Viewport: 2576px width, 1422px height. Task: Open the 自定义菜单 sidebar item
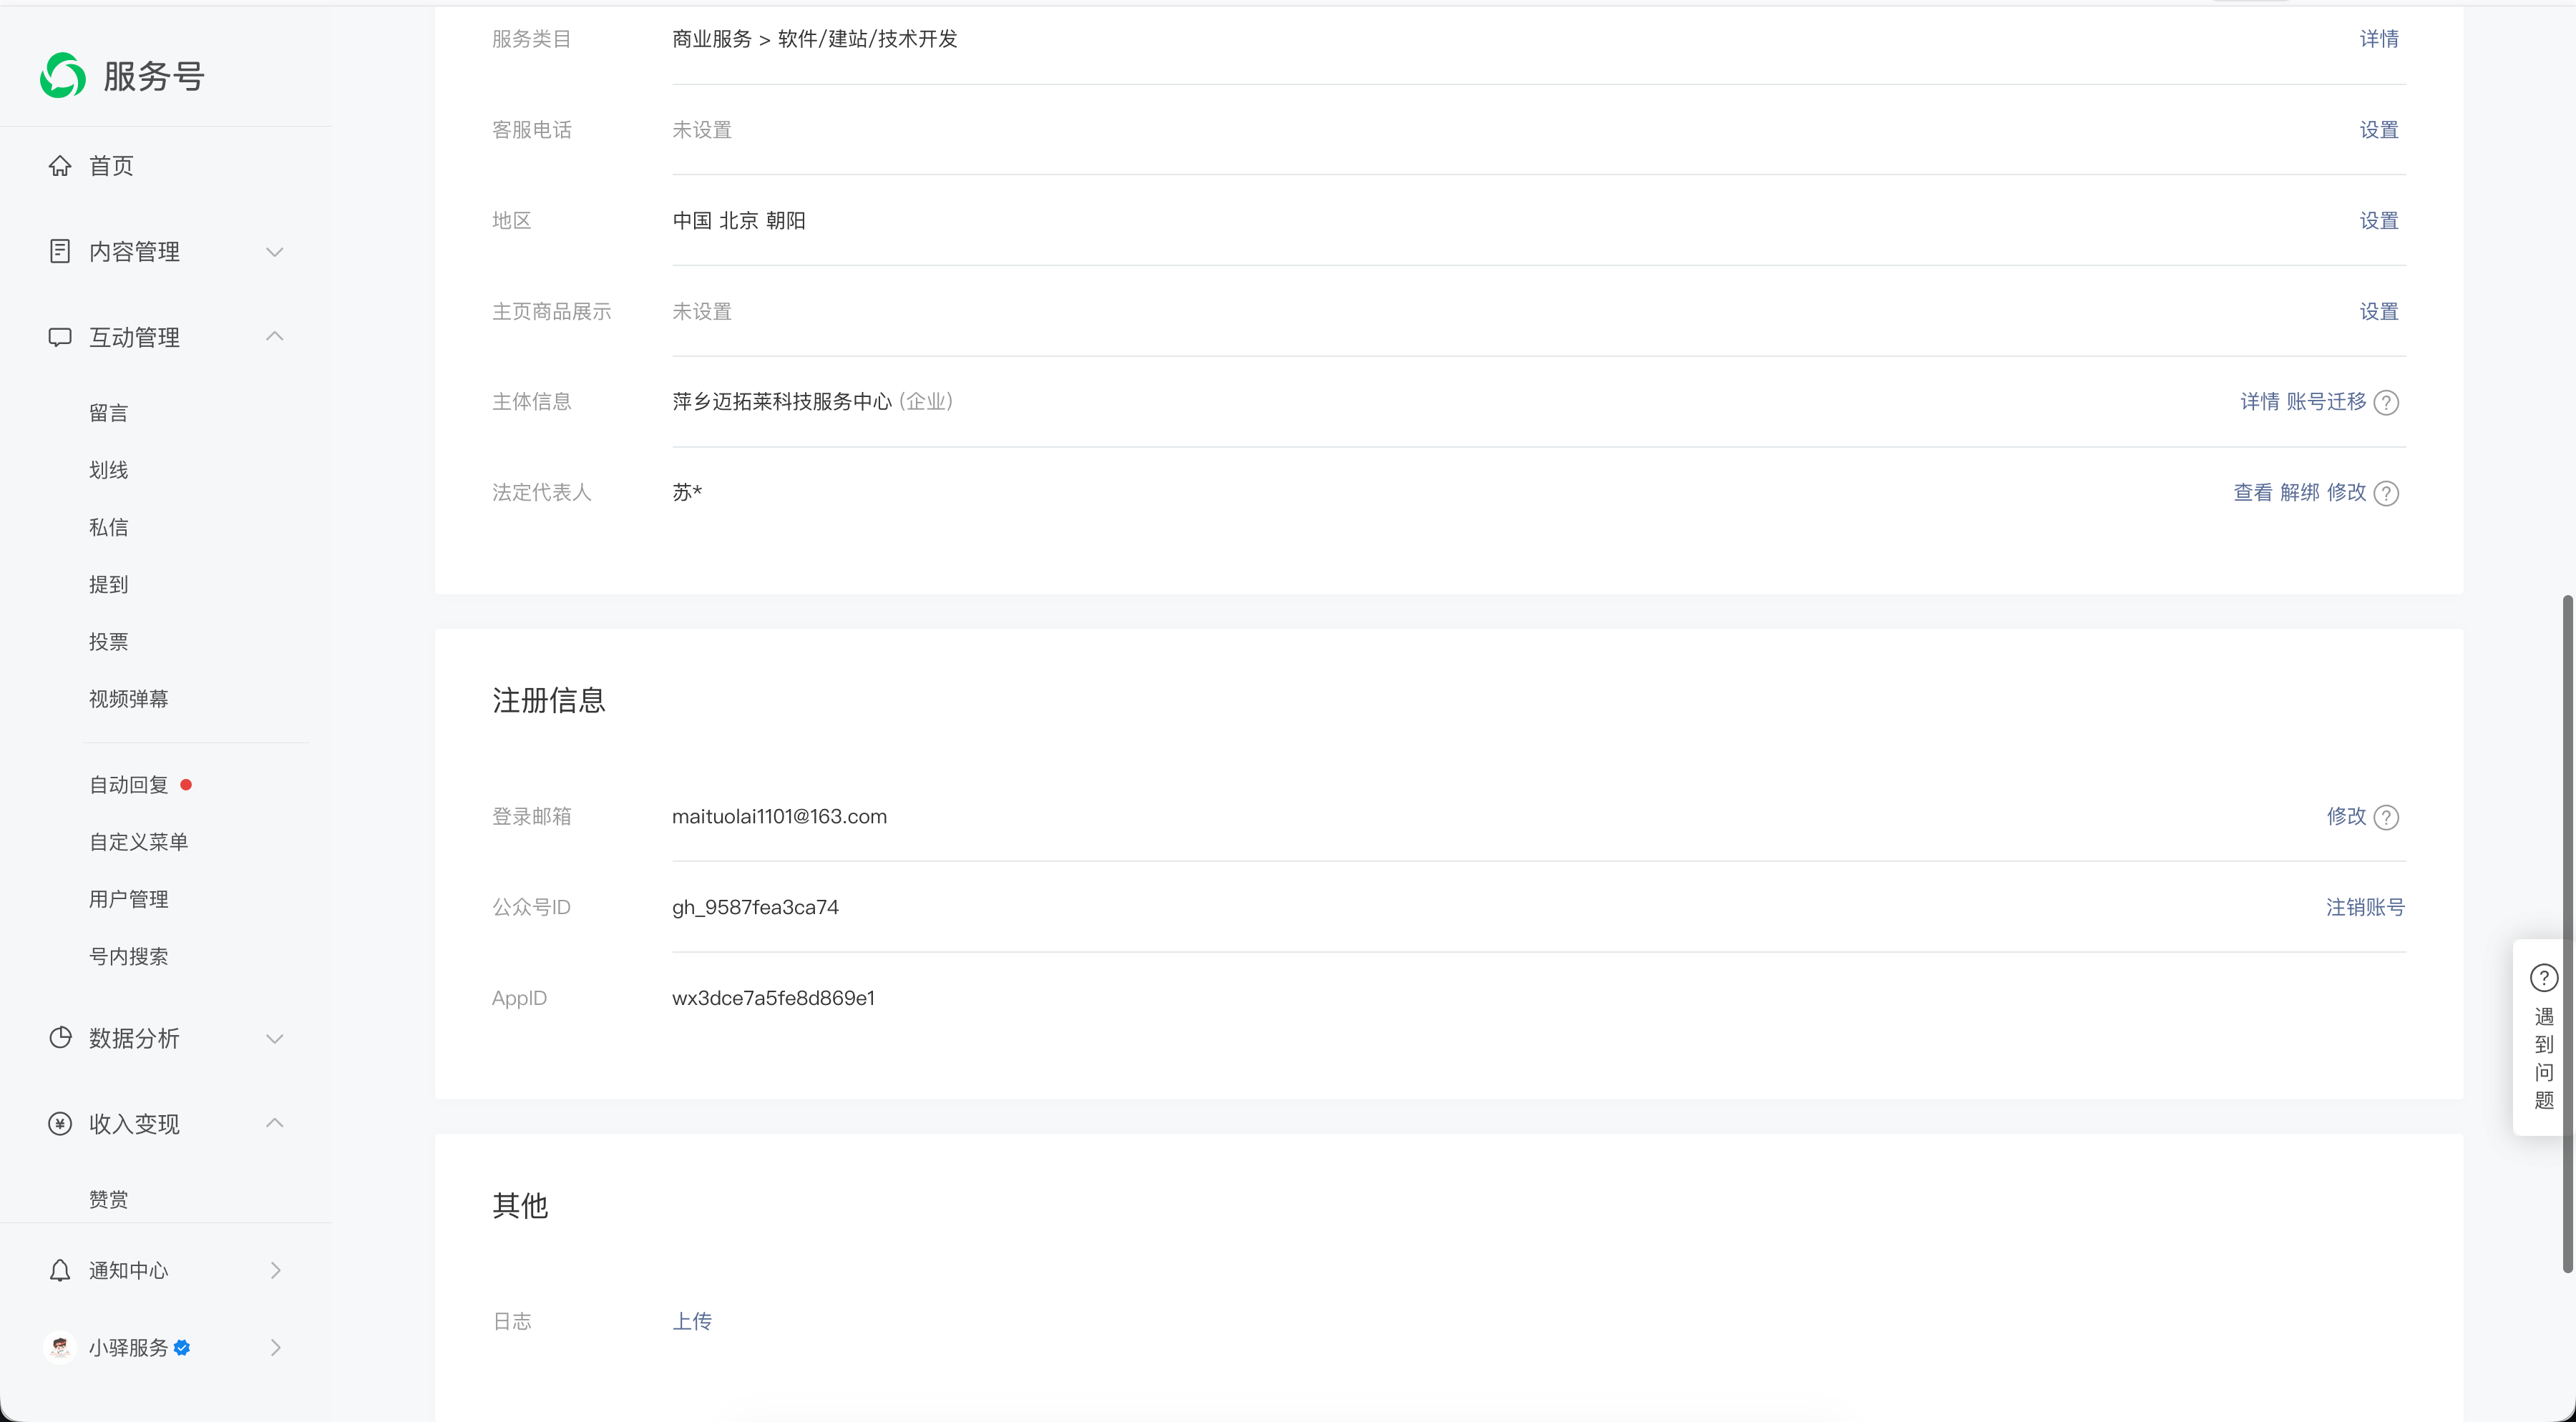point(139,841)
